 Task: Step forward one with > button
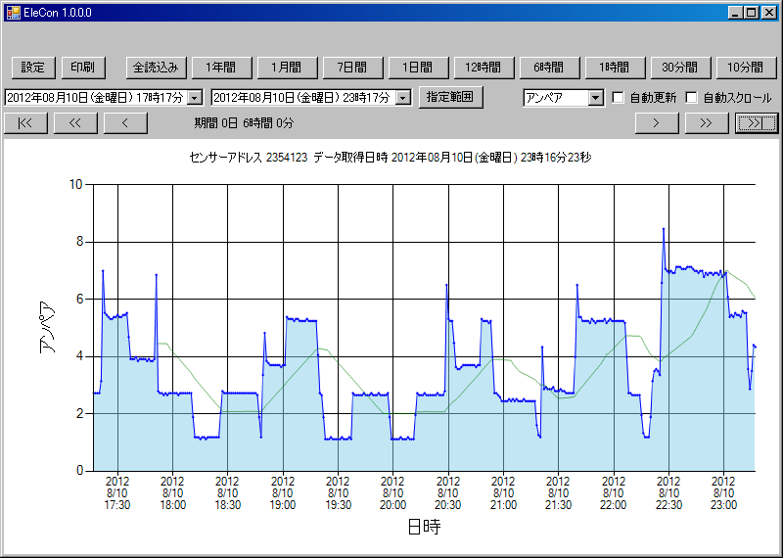tap(657, 123)
